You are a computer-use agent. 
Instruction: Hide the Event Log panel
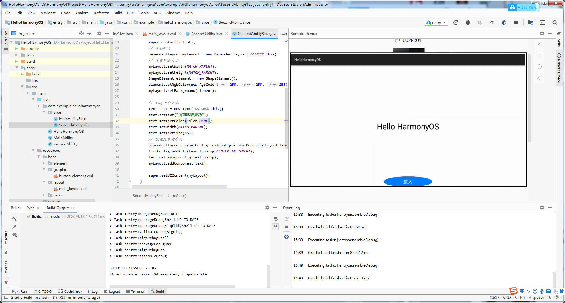click(x=550, y=208)
